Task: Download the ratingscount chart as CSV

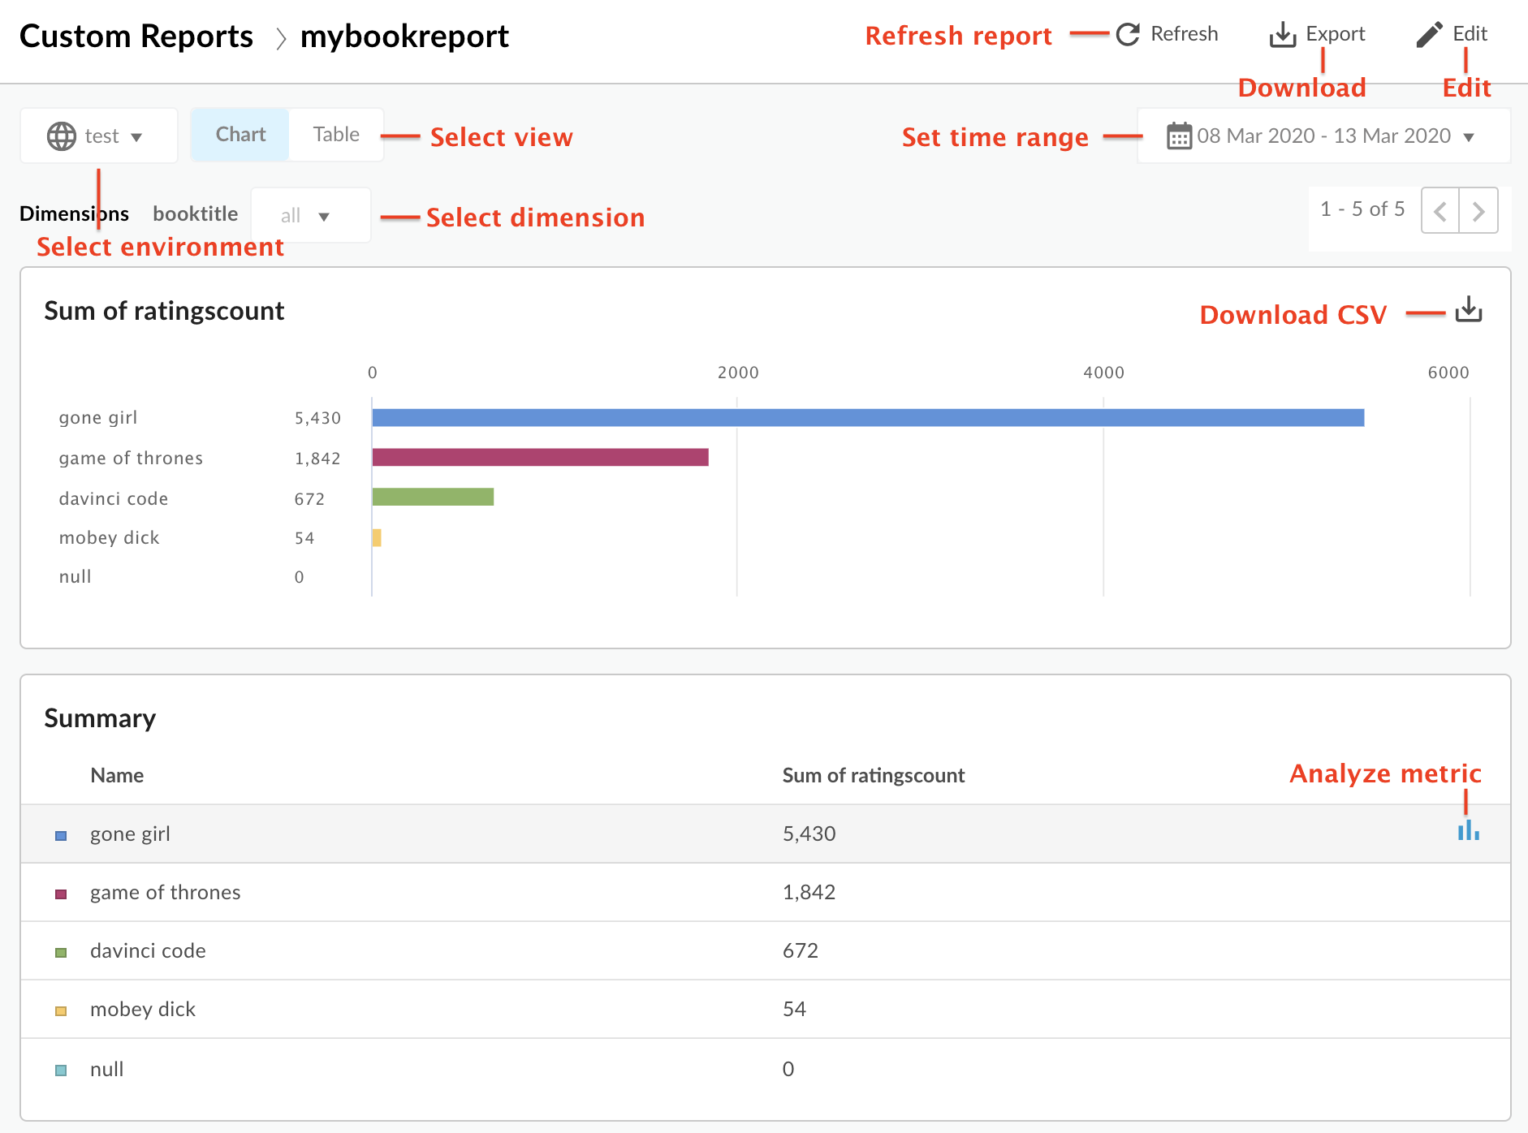Action: pos(1468,311)
